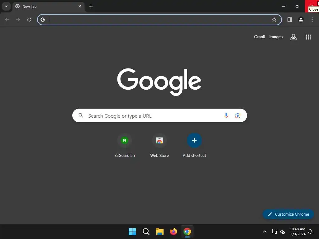Viewport: 319px width, 239px height.
Task: Open the Gmail link
Action: point(259,37)
